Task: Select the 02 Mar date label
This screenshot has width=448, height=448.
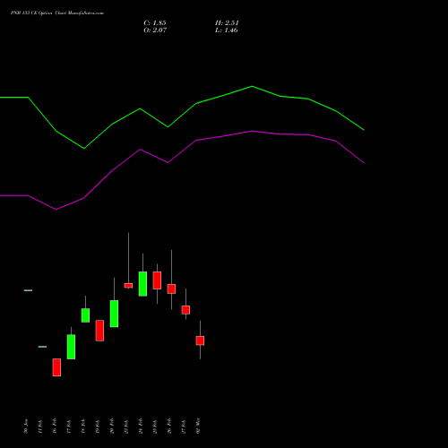Action: [x=198, y=426]
